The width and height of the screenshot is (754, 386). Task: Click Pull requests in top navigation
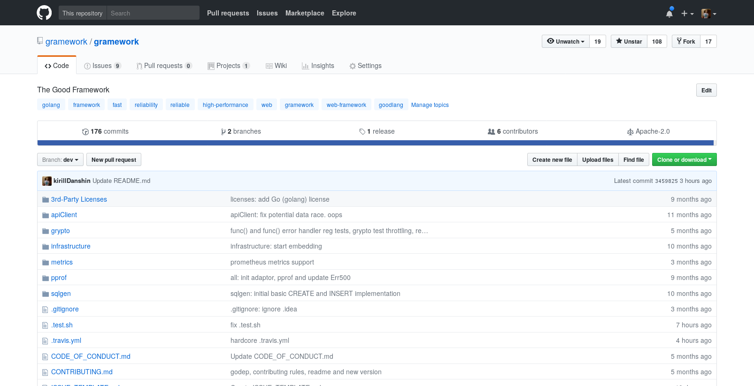(228, 13)
